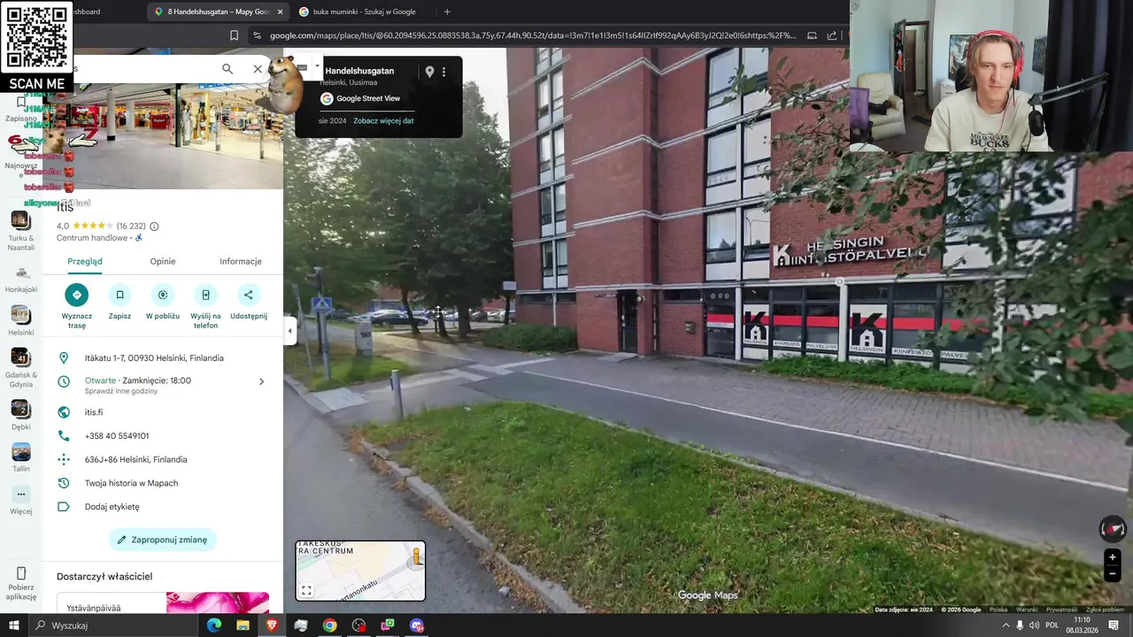Click the Wyszukaj taskbar search box

coord(112,625)
